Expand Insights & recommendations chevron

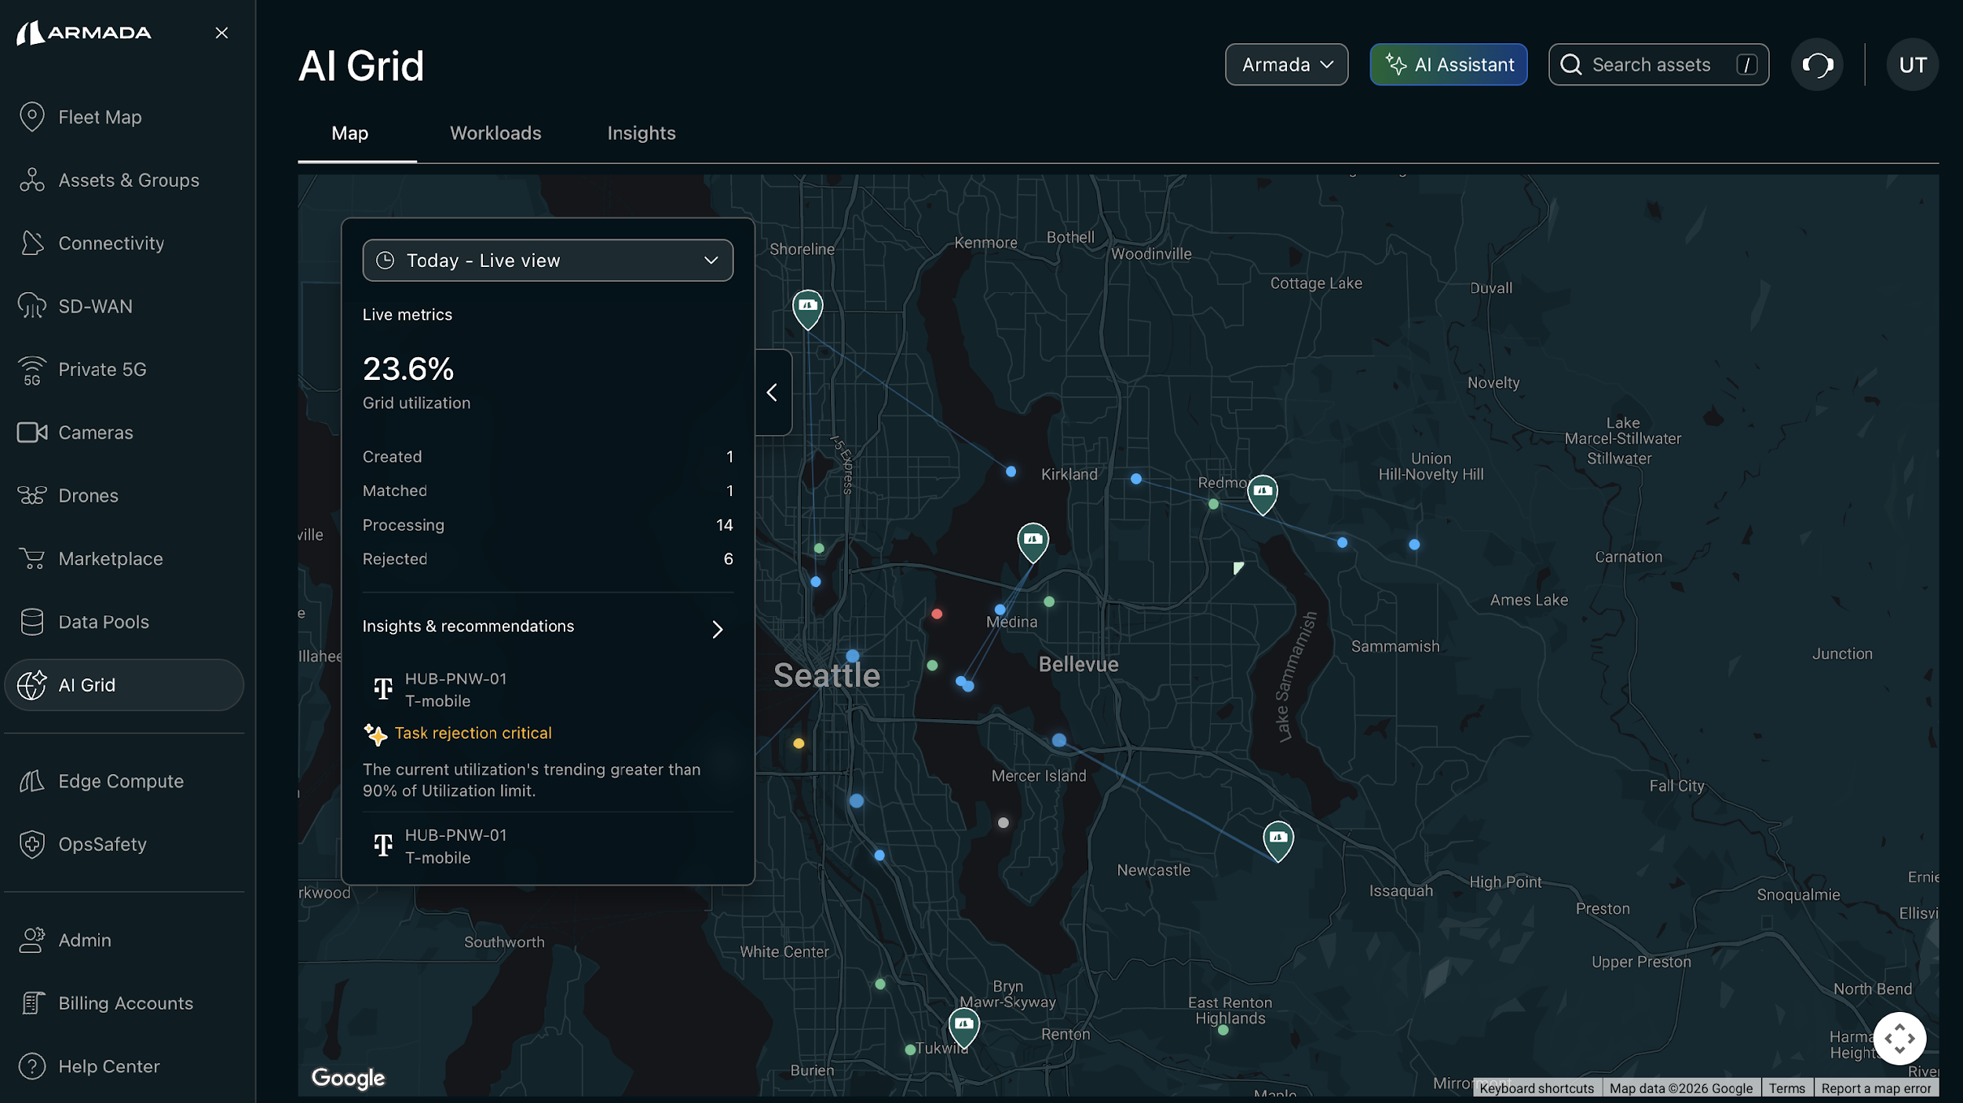pos(717,630)
